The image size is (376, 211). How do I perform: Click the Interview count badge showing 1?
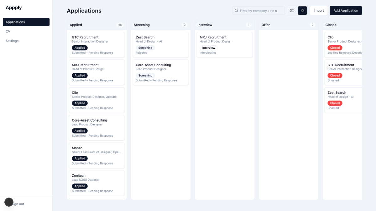click(249, 25)
